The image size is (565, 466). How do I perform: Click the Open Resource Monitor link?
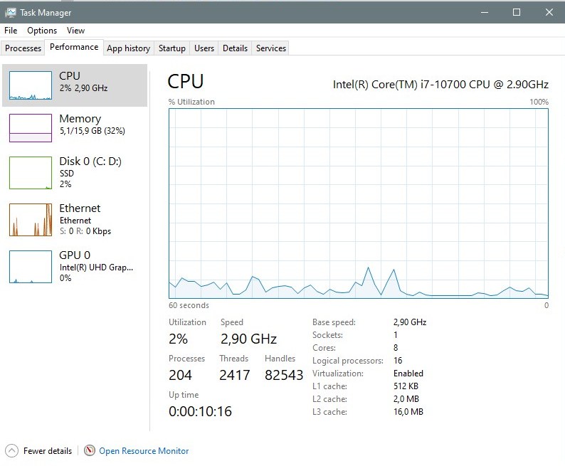coord(144,451)
